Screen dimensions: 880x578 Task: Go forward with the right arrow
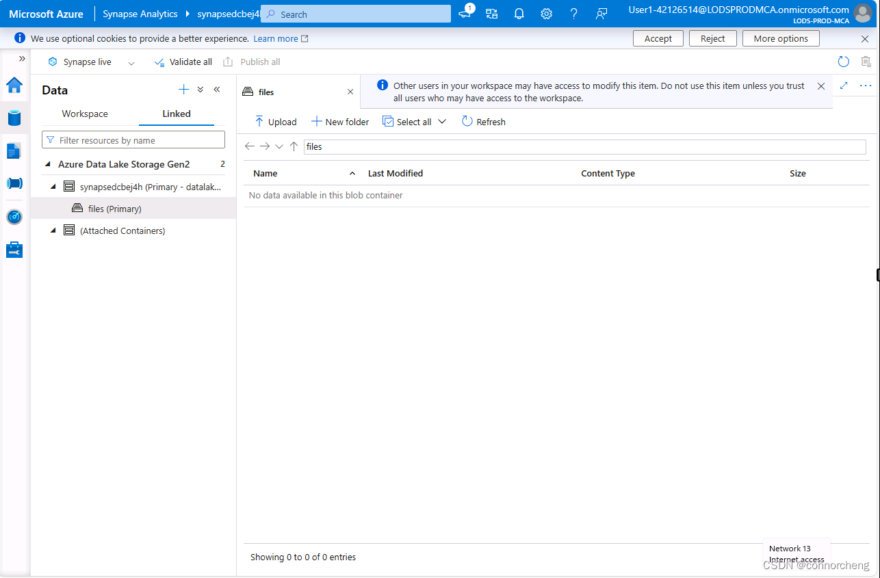265,146
